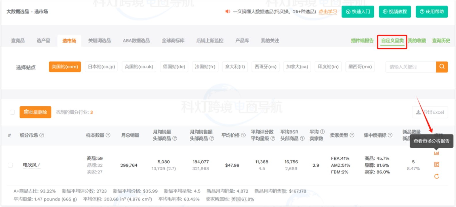This screenshot has width=456, height=207.
Task: Click help icon beside 细分市场 header
Action: point(42,135)
